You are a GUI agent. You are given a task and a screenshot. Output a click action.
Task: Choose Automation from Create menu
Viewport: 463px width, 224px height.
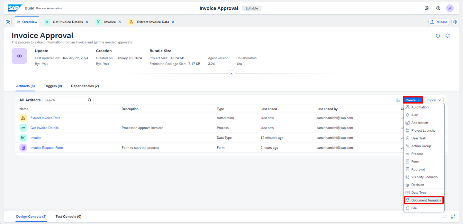coord(424,107)
